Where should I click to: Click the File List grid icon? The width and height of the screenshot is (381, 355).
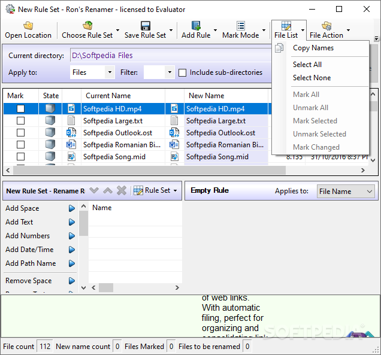pyautogui.click(x=286, y=26)
